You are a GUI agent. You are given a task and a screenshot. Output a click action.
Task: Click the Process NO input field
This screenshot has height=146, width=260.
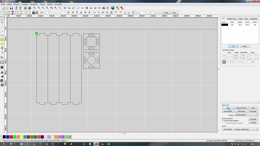[62, 13]
